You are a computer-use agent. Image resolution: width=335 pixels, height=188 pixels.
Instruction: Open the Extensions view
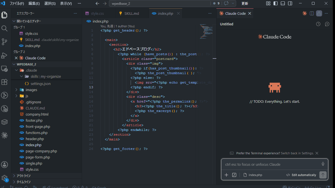[x=4, y=82]
